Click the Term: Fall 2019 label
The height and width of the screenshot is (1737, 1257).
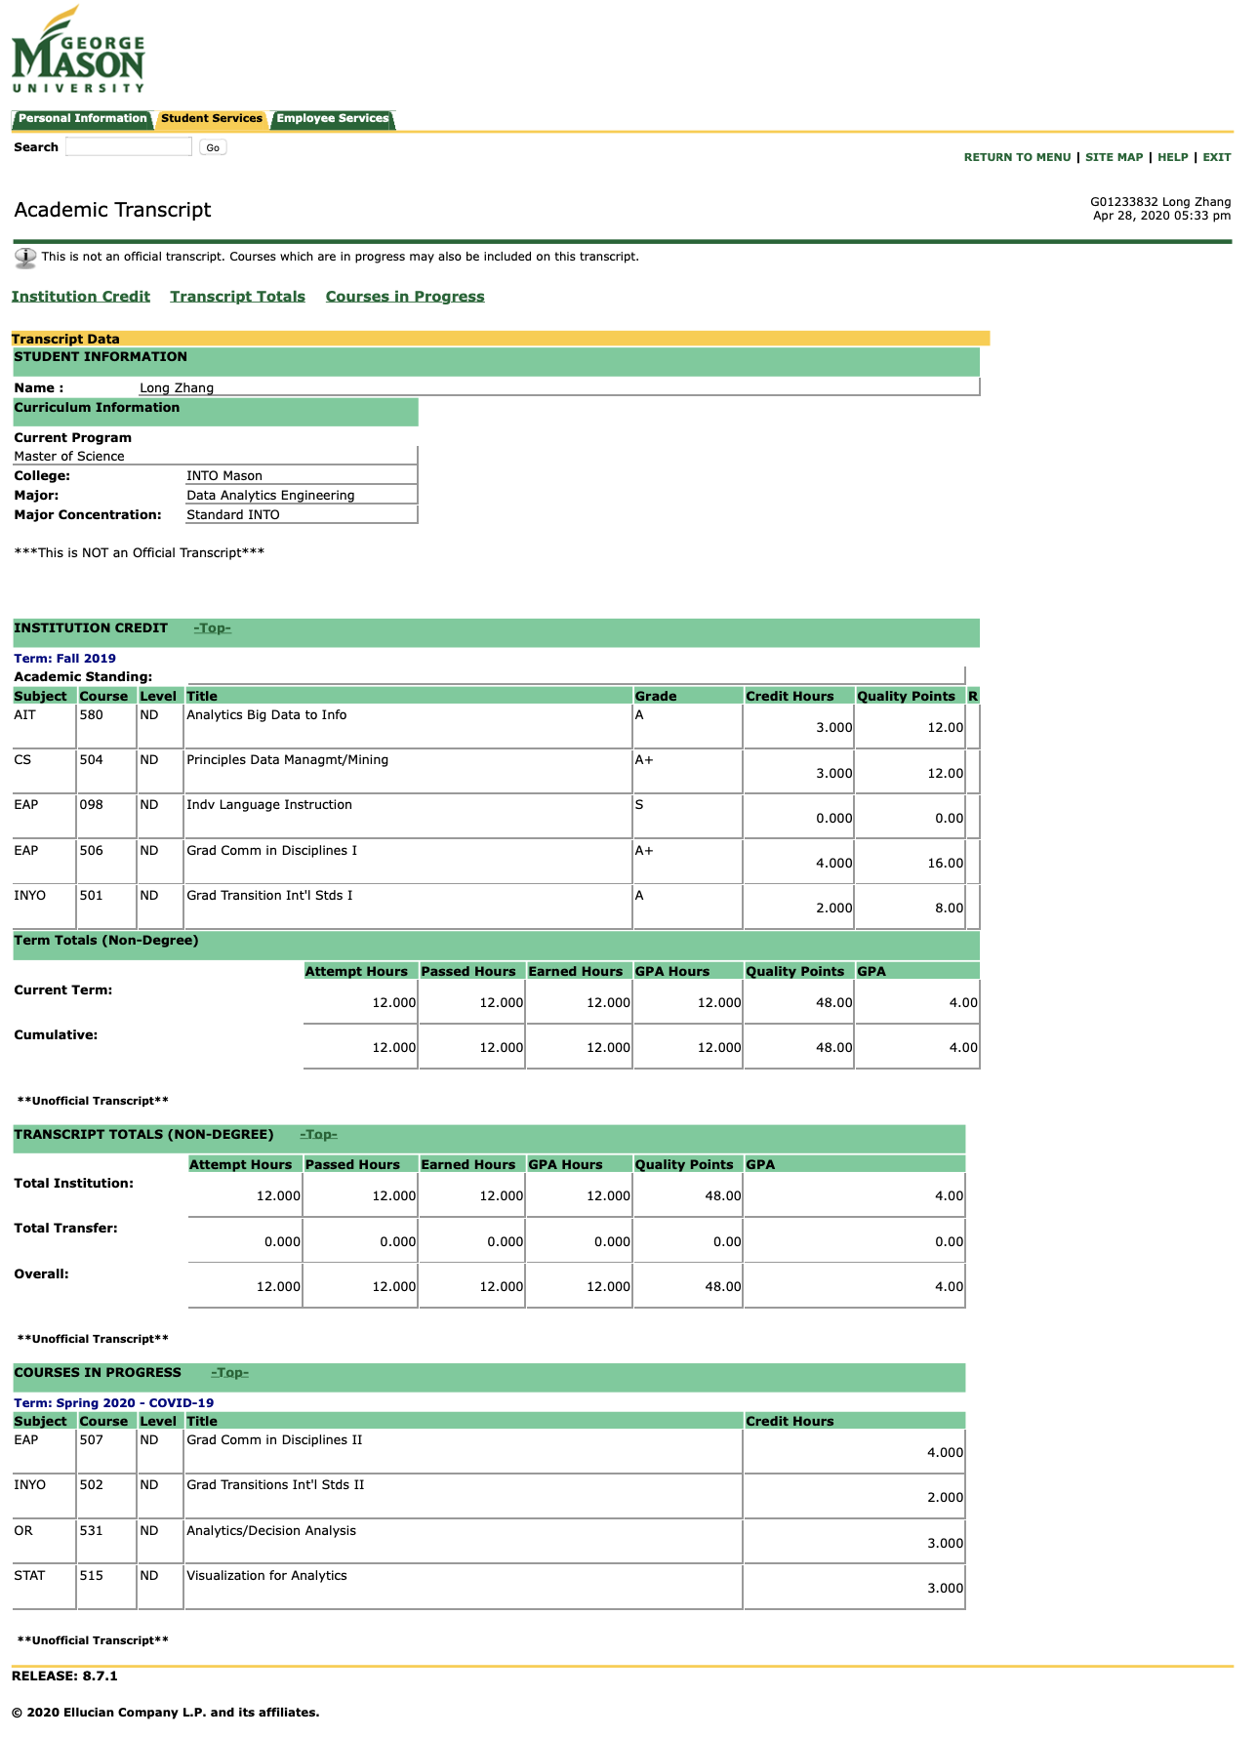[x=64, y=659]
